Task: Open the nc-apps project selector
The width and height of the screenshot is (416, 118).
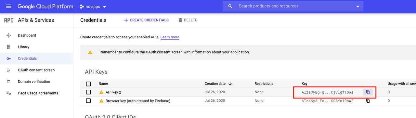Action: pyautogui.click(x=93, y=7)
